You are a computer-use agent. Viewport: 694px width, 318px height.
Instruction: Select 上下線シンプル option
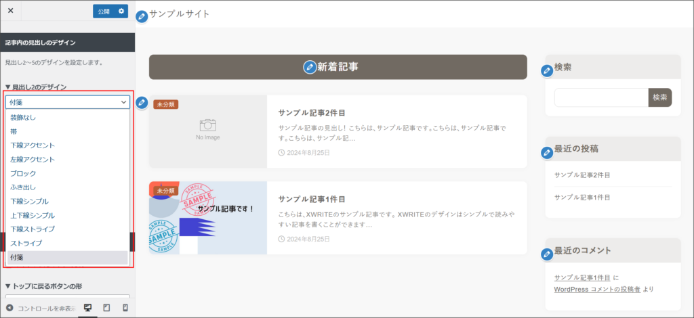[67, 216]
